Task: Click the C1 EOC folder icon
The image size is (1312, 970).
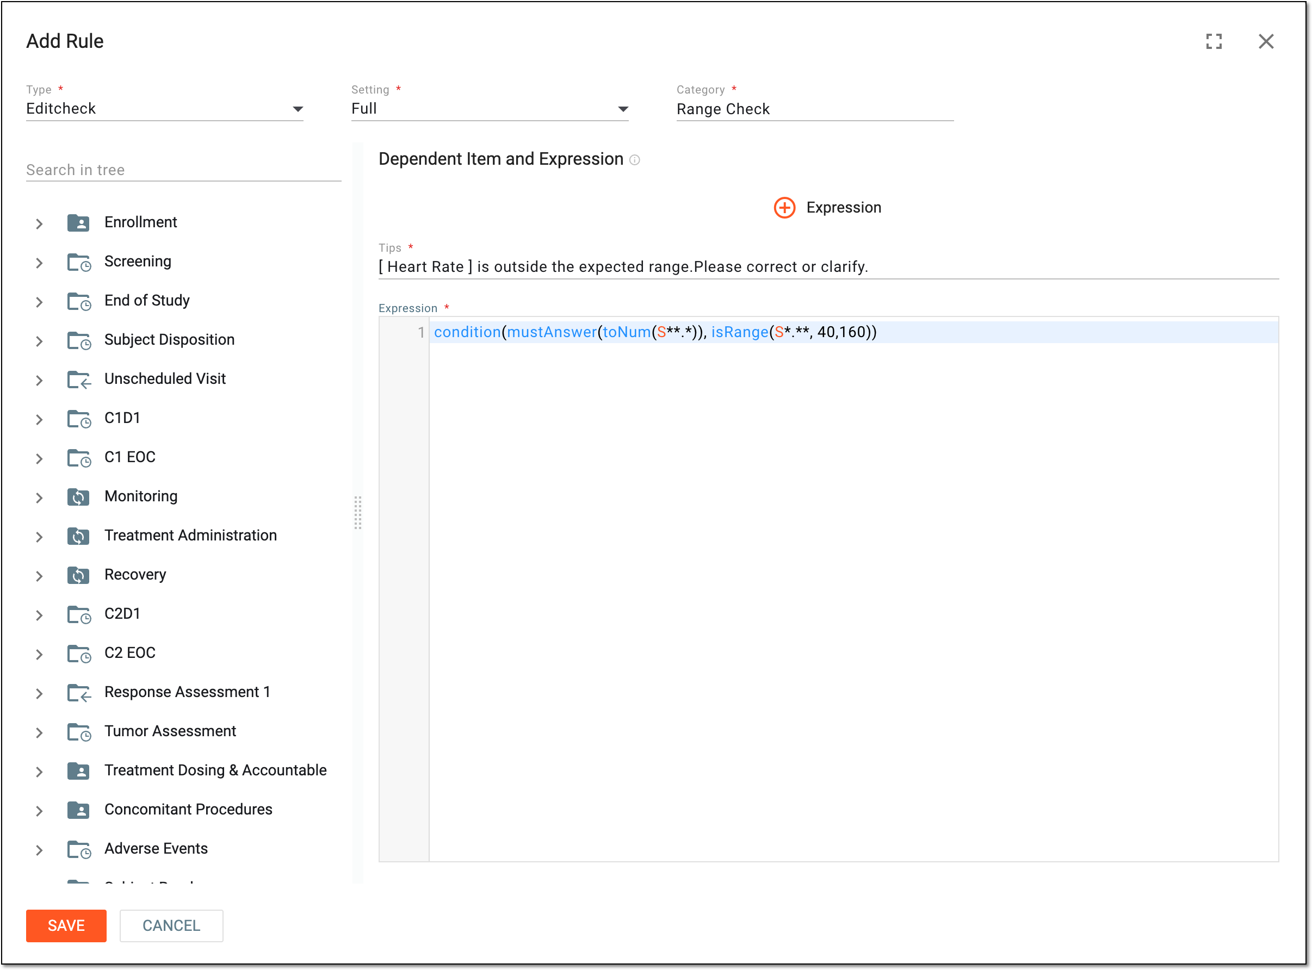Action: (x=79, y=457)
